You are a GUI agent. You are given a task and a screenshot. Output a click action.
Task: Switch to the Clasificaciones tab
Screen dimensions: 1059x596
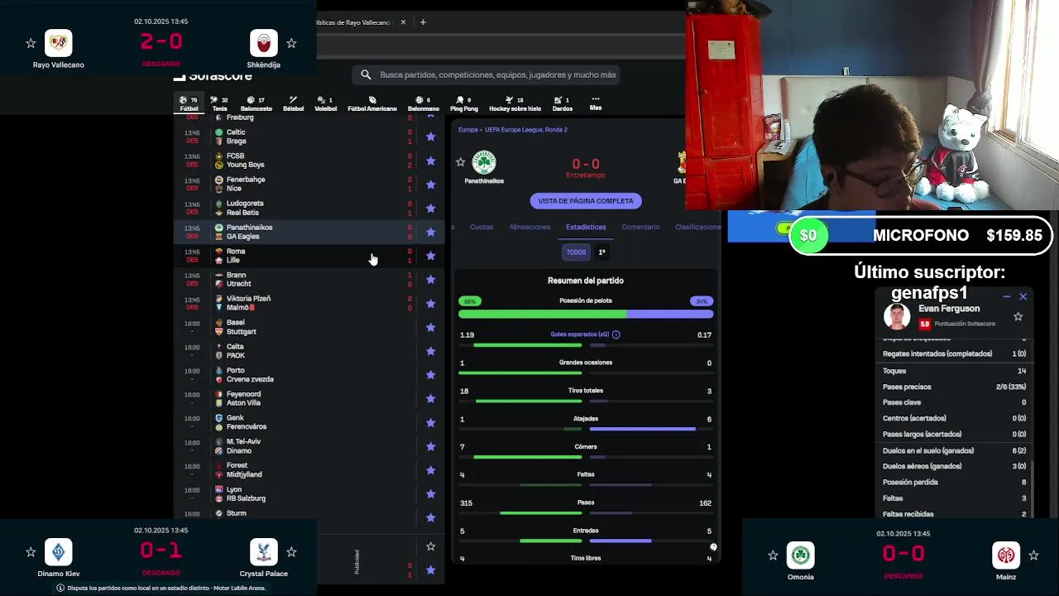(x=698, y=227)
